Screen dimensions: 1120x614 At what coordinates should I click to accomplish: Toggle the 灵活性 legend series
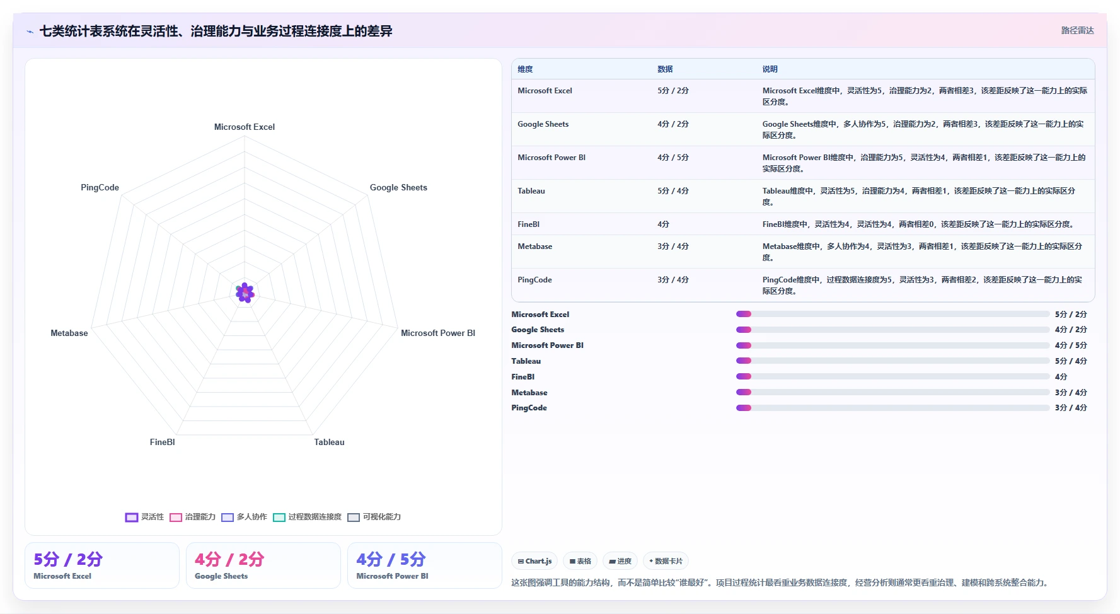point(144,517)
